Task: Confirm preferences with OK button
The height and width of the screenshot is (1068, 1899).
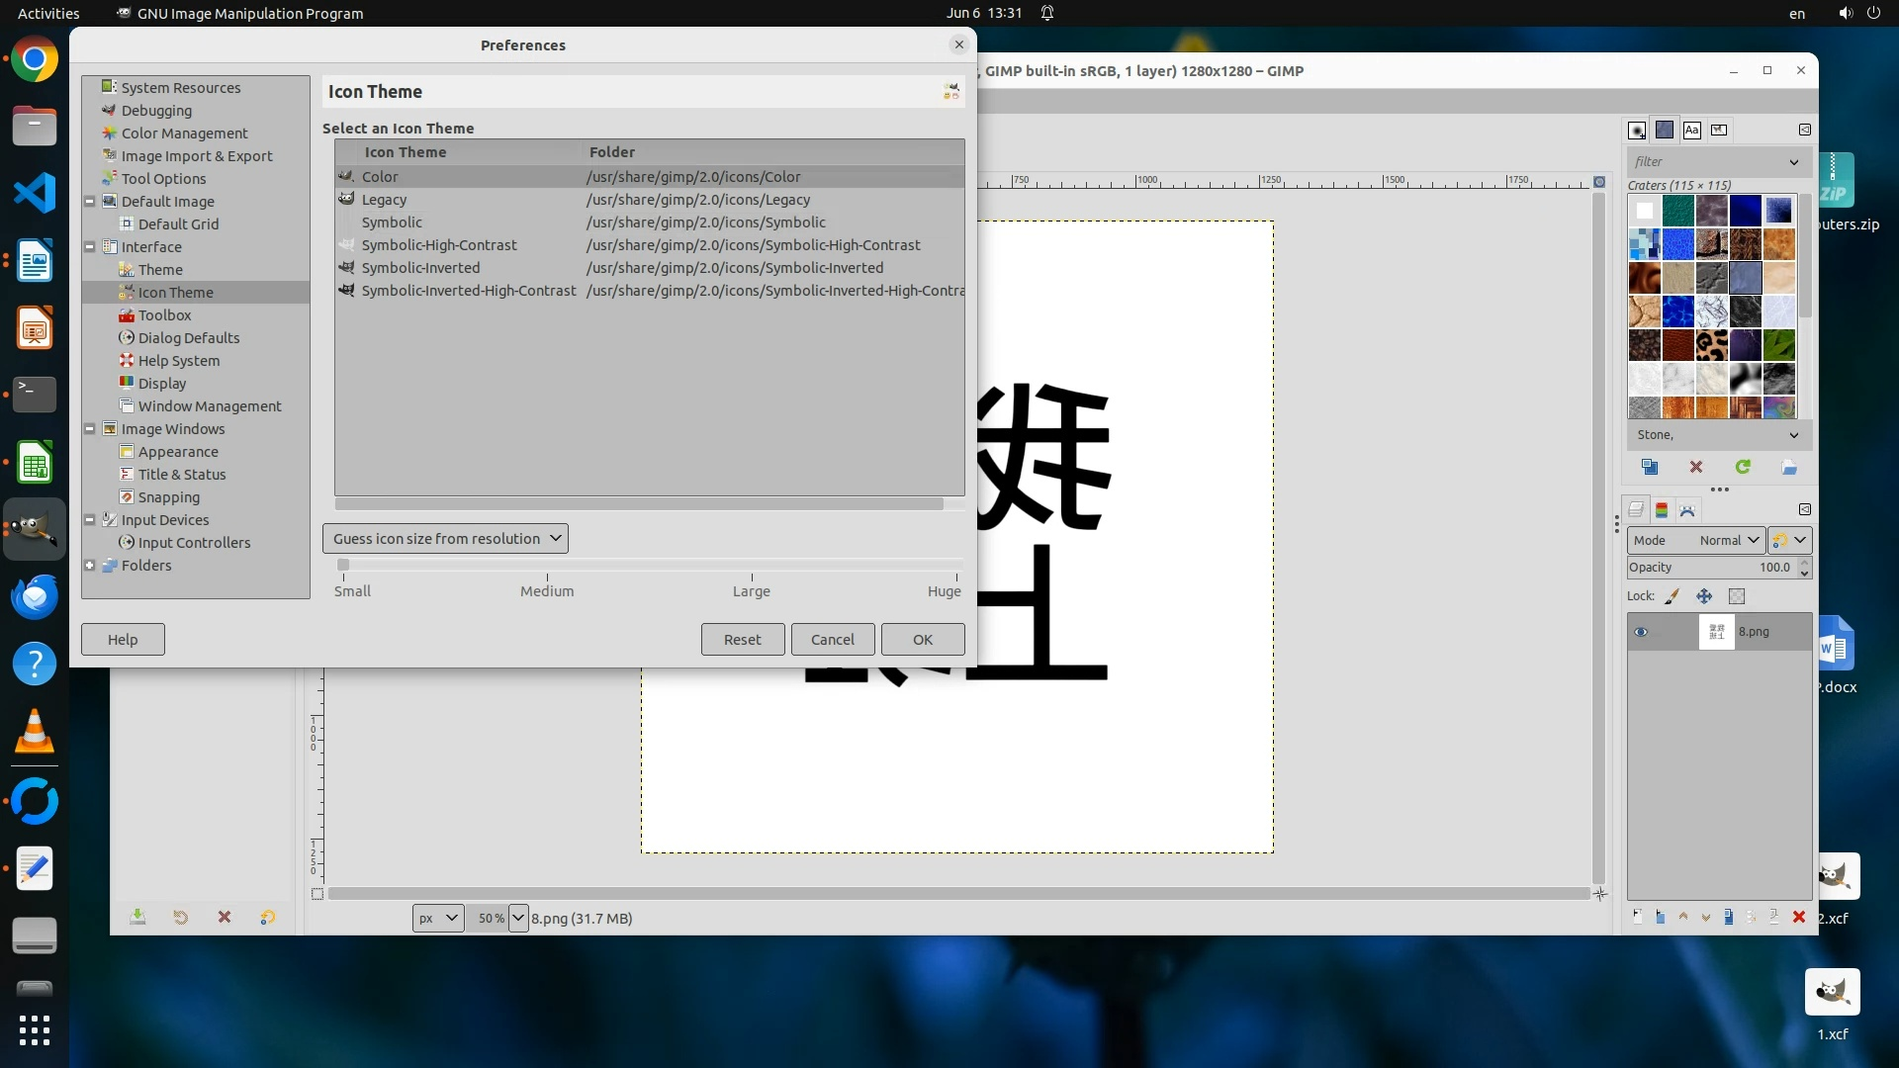Action: [x=922, y=640]
